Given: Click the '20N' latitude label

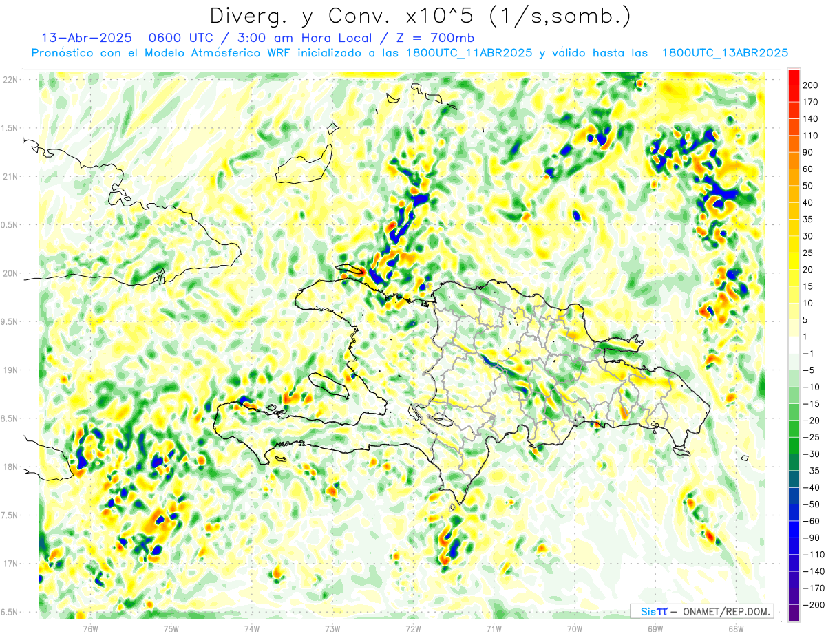Looking at the screenshot, I should click(11, 273).
